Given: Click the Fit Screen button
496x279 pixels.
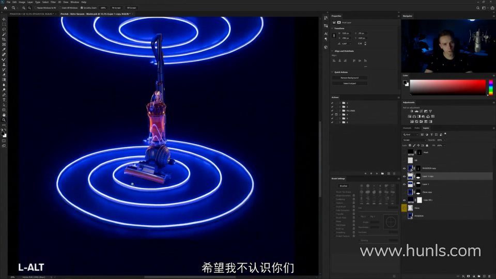Looking at the screenshot, I should coord(116,8).
